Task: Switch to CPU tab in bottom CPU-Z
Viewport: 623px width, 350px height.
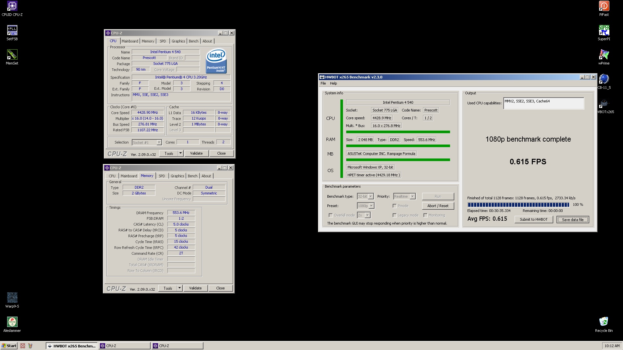Action: [112, 176]
